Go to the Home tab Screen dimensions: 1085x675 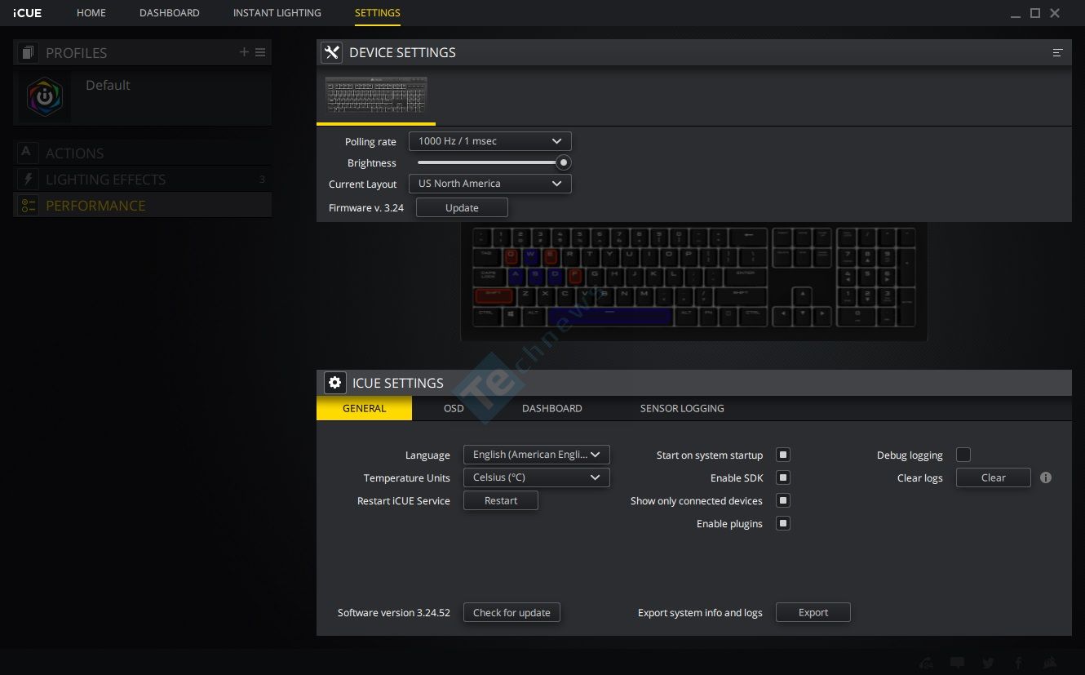click(x=91, y=13)
